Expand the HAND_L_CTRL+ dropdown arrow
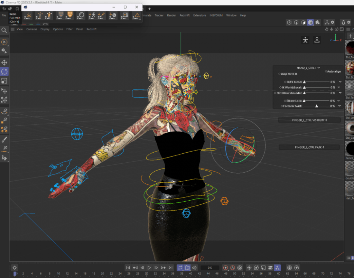354x278 pixels. (x=318, y=68)
